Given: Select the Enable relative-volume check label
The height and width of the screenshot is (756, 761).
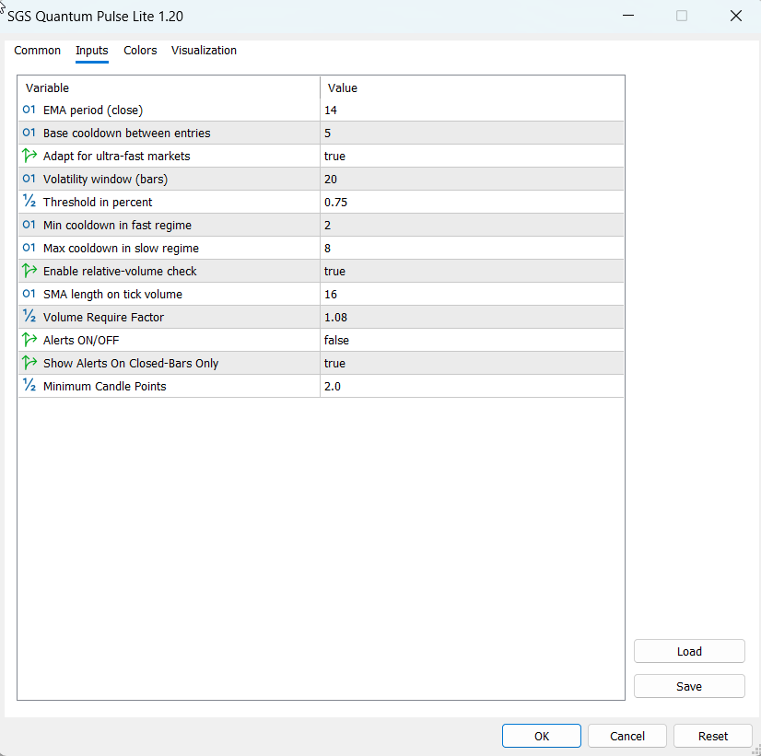Looking at the screenshot, I should point(120,271).
